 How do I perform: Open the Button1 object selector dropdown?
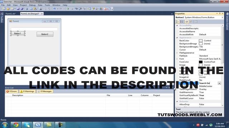pyautogui.click(x=223, y=17)
